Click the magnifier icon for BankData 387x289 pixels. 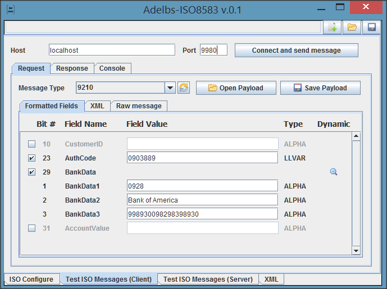click(x=334, y=172)
